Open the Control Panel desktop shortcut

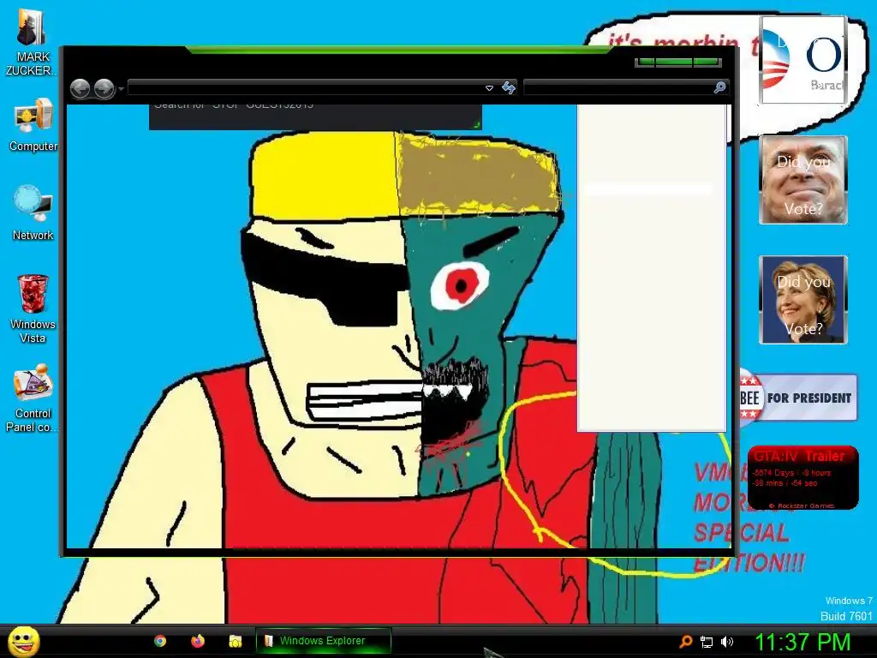click(x=33, y=398)
